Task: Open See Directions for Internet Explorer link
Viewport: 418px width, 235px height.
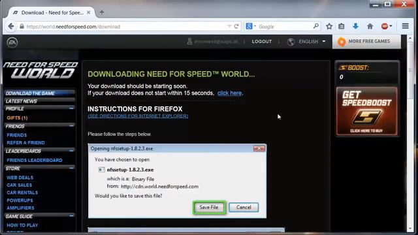Action: coord(138,116)
